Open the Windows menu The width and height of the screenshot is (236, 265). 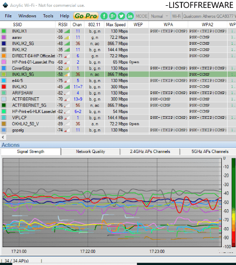pos(27,16)
